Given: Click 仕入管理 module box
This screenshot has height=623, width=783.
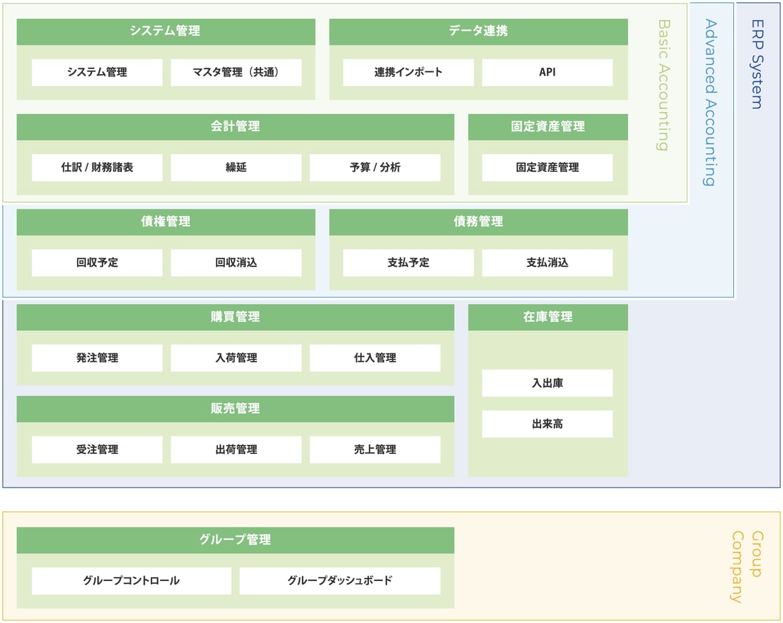Looking at the screenshot, I should tap(375, 358).
